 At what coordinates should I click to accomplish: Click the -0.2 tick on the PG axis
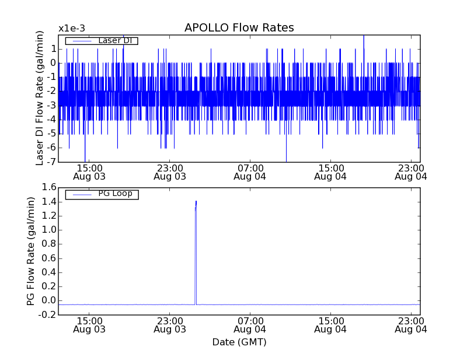point(47,315)
